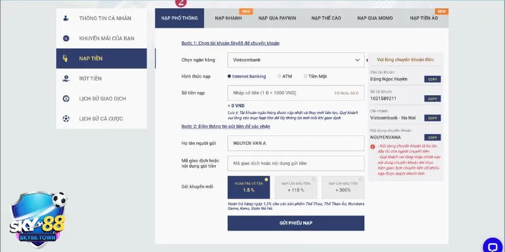This screenshot has height=252, width=505.
Task: Copy transfer content NGUYENVANA
Action: click(x=432, y=137)
